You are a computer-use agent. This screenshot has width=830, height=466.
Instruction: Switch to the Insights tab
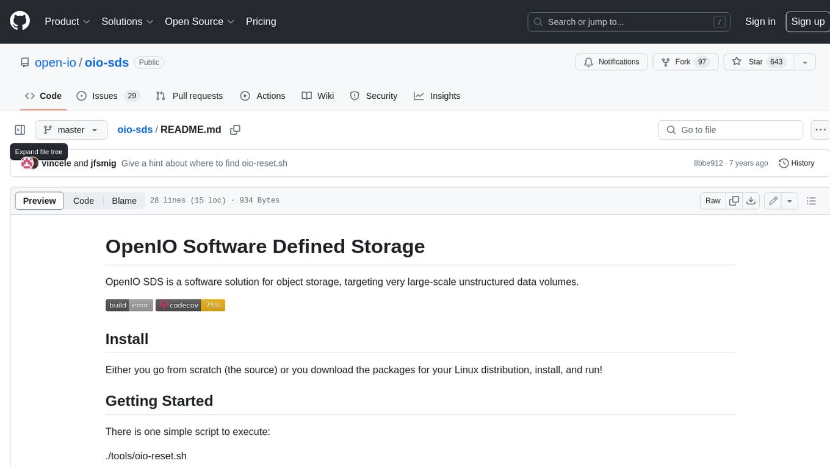click(437, 96)
